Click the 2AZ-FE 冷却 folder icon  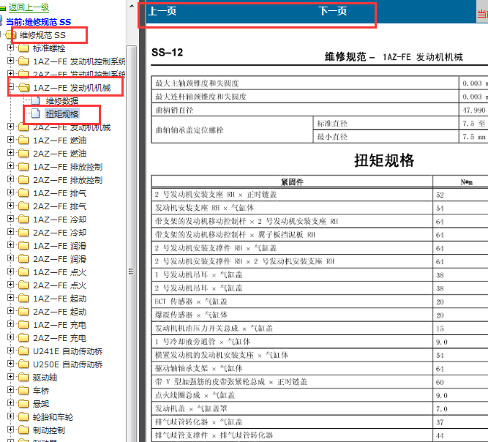pyautogui.click(x=23, y=233)
